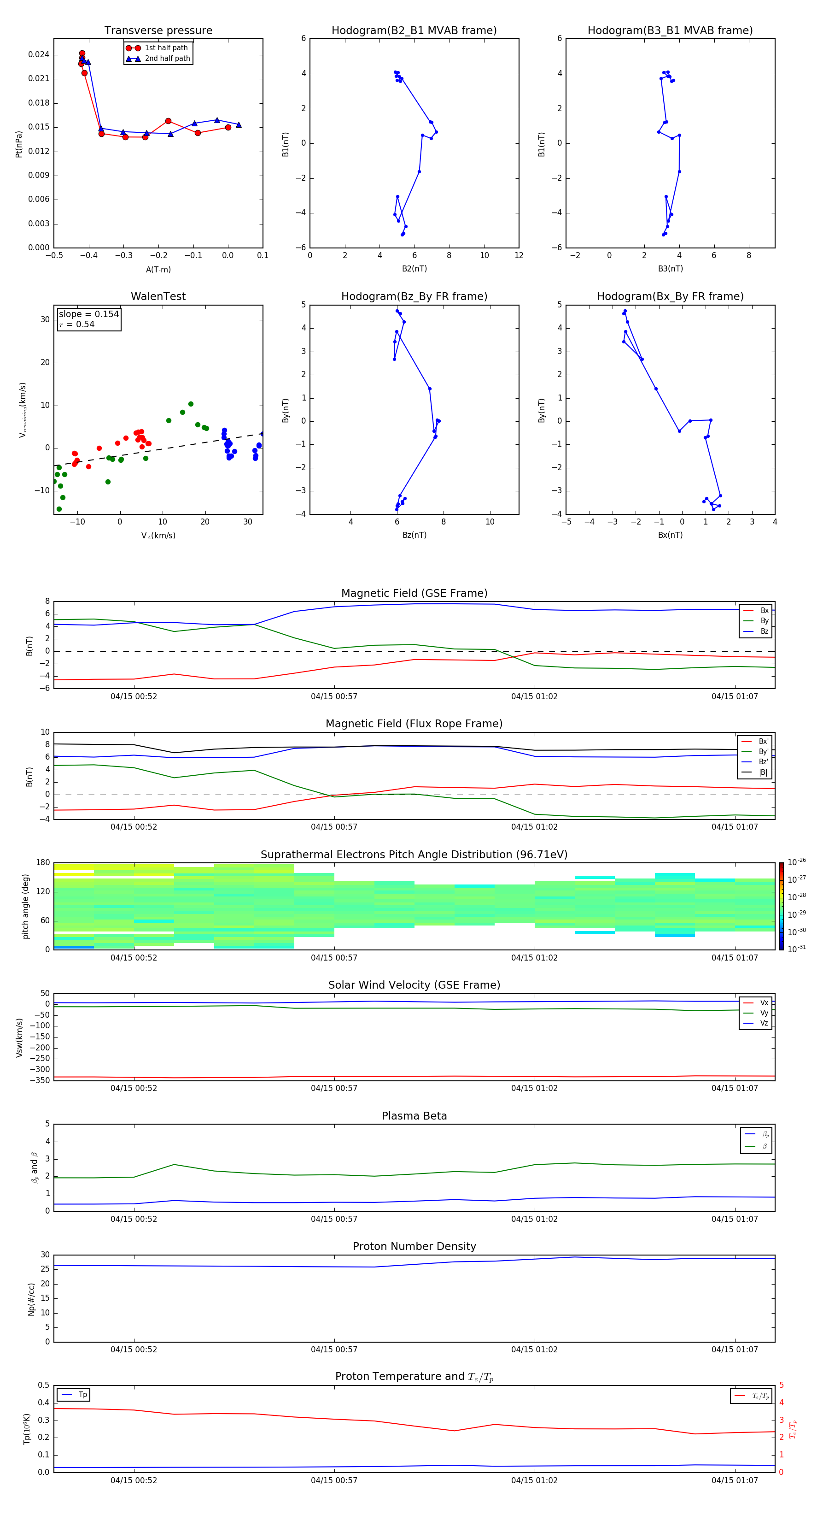Click the "Hodogram(B2_B1 MVAB frame)" title
The width and height of the screenshot is (829, 1521).
pyautogui.click(x=414, y=31)
